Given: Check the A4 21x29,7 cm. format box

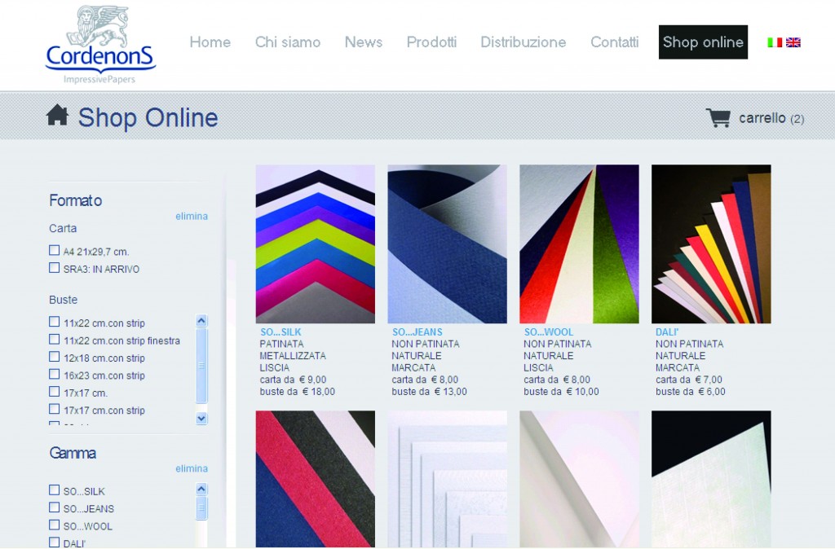Looking at the screenshot, I should pyautogui.click(x=55, y=251).
